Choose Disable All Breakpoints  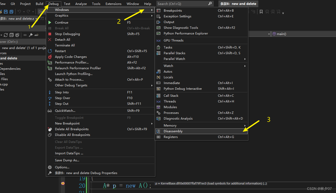coord(101,135)
